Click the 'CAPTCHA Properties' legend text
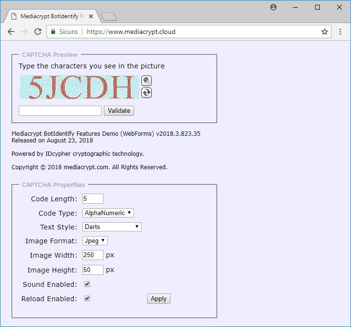351x327 pixels. 53,185
